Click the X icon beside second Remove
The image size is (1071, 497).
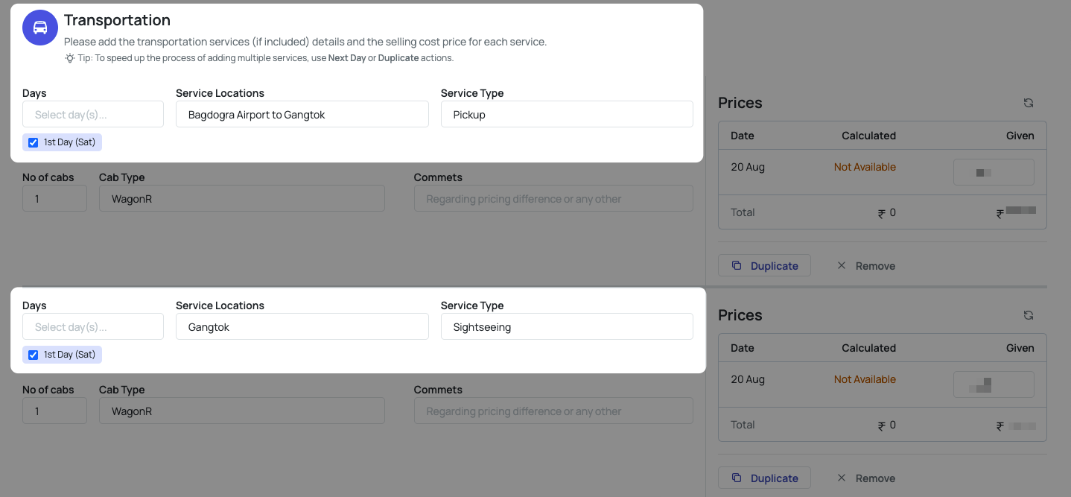(842, 478)
